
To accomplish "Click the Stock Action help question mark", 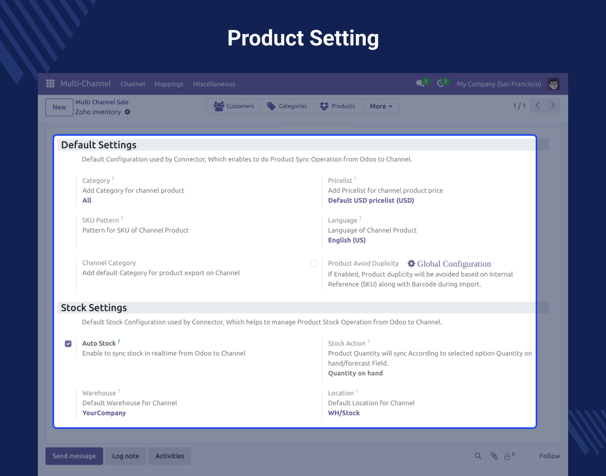I will pos(368,341).
